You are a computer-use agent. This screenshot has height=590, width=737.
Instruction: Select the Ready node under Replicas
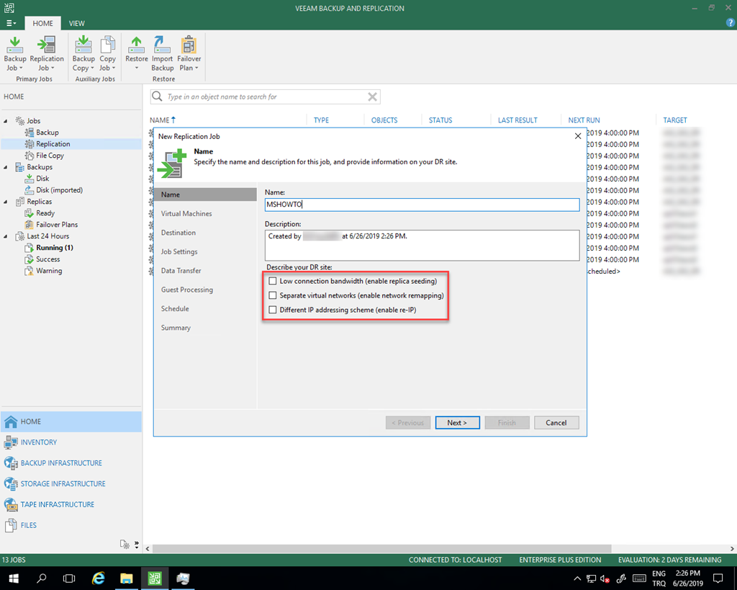[45, 213]
